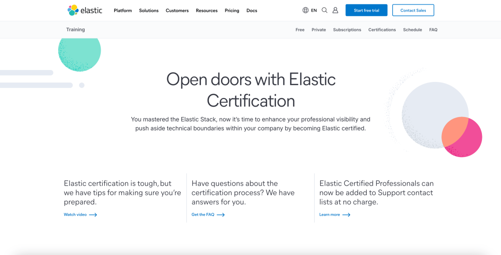Image resolution: width=501 pixels, height=255 pixels.
Task: Open the Customers menu
Action: click(x=177, y=10)
